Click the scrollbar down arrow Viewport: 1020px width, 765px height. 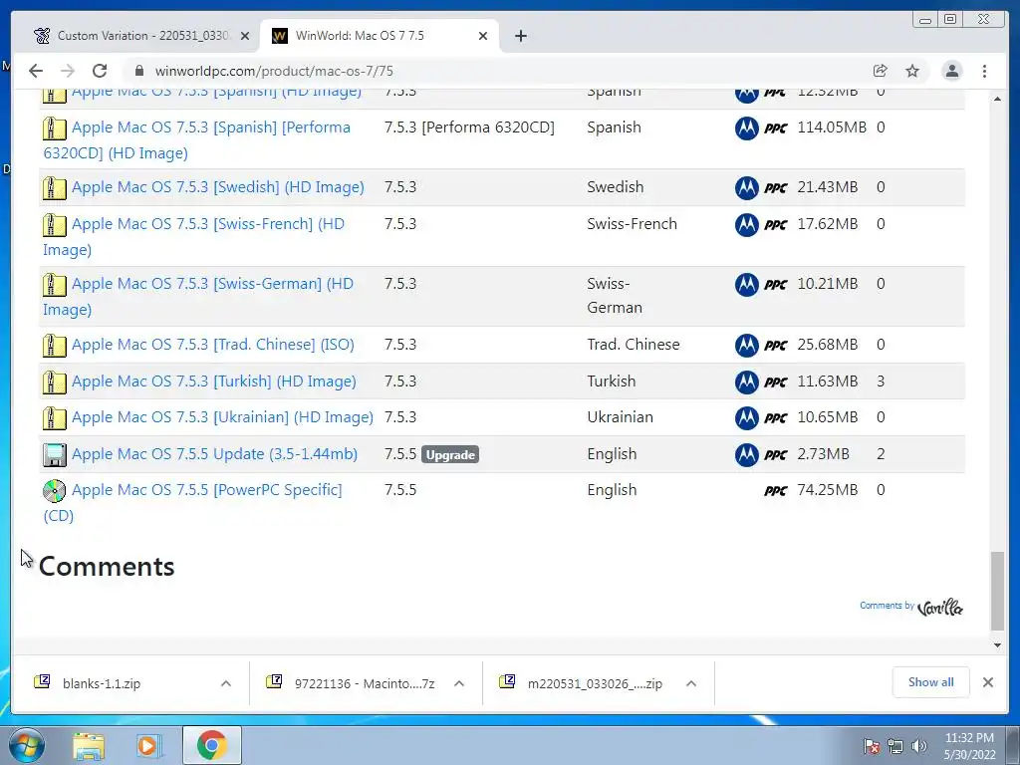[x=997, y=645]
